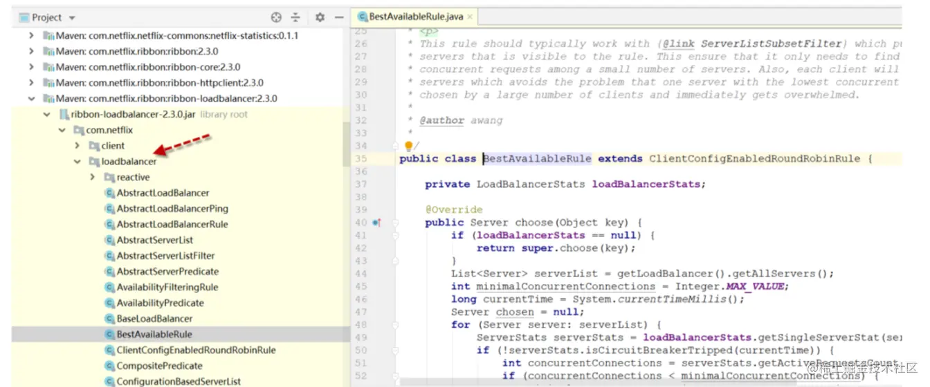Select the client package folder
The height and width of the screenshot is (387, 930).
113,146
